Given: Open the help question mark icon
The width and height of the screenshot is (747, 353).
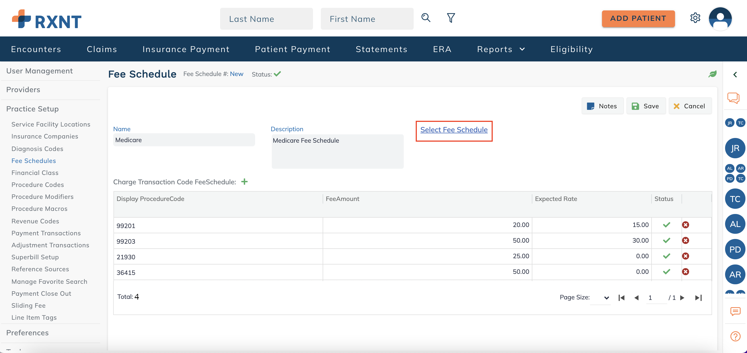Looking at the screenshot, I should coord(735,336).
